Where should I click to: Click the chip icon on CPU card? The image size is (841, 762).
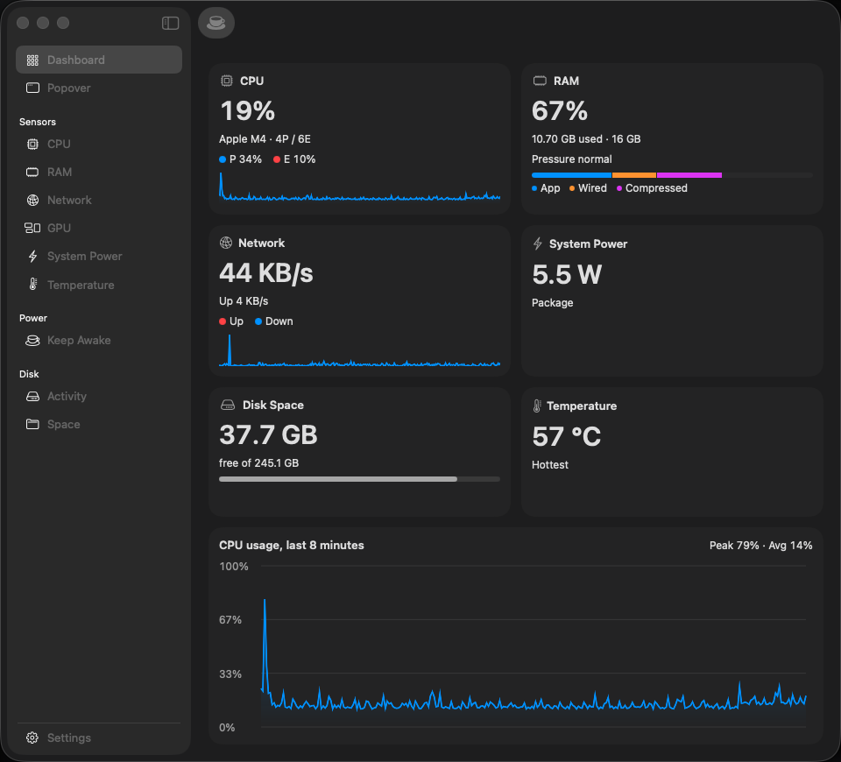point(227,81)
